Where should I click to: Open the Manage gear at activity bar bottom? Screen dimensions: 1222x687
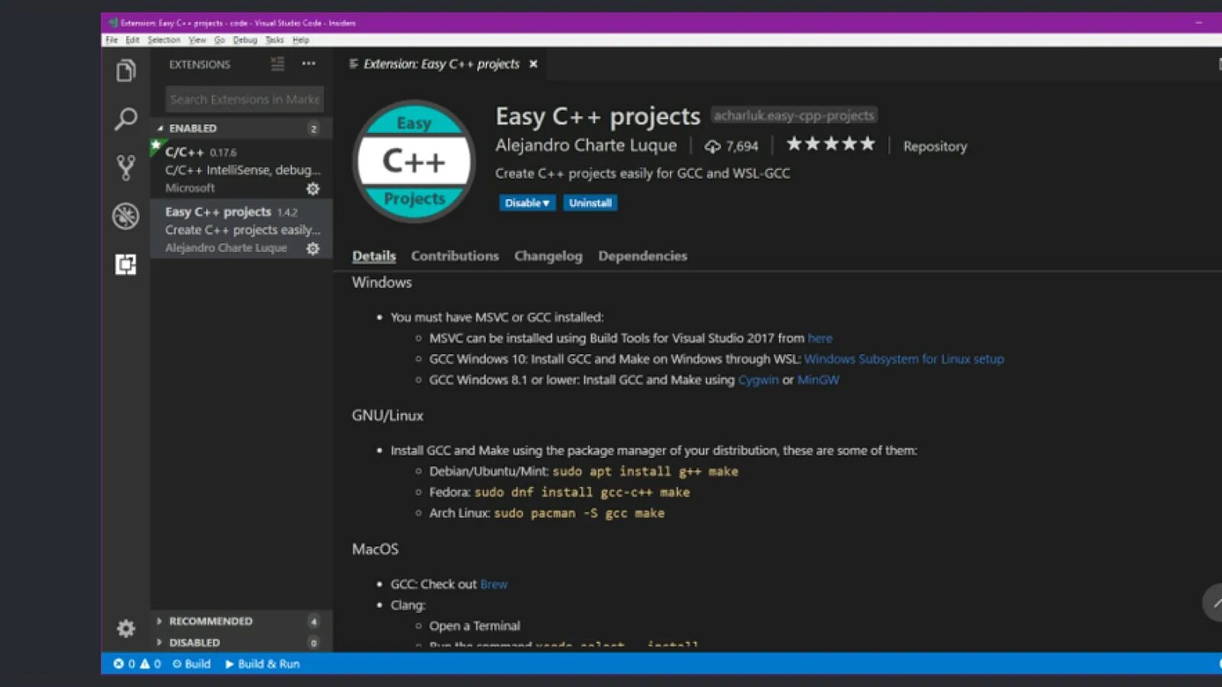point(126,628)
